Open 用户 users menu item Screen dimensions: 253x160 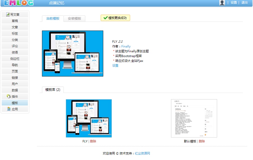point(15,84)
